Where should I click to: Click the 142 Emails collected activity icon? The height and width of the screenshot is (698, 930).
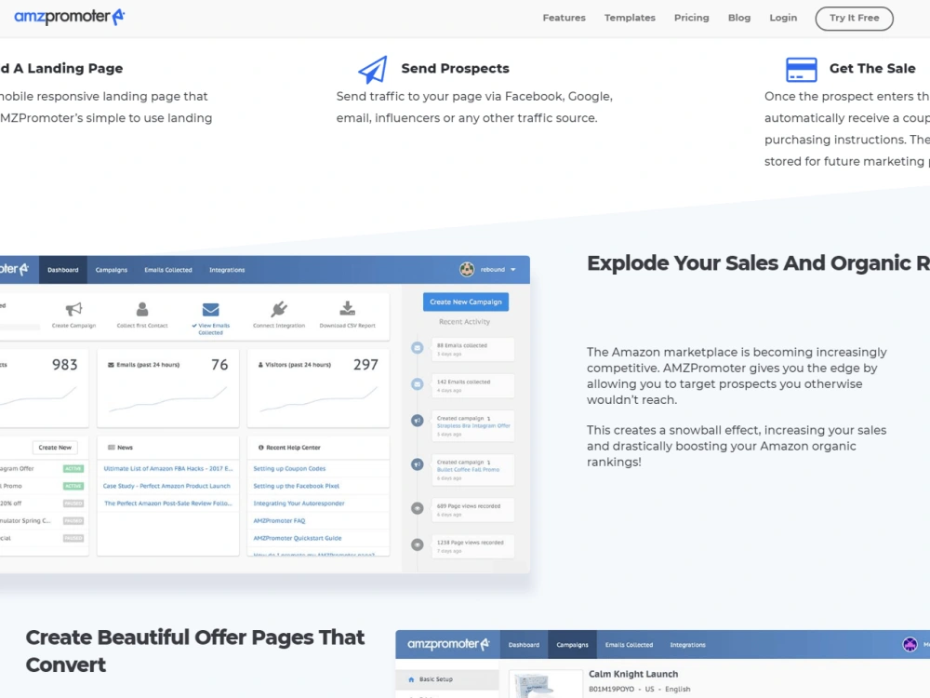[x=418, y=384]
